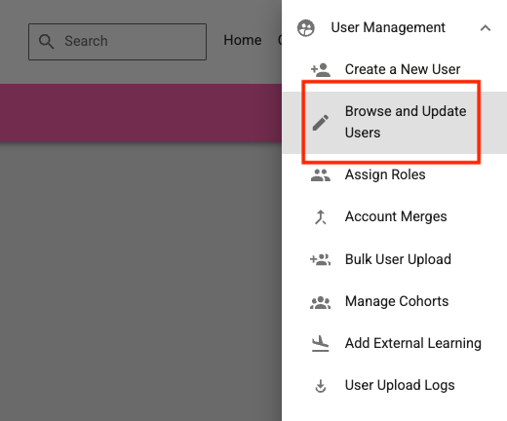The height and width of the screenshot is (421, 507).
Task: Collapse the User Management section chevron
Action: pos(486,28)
